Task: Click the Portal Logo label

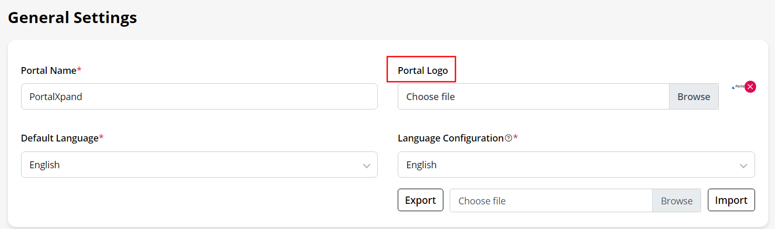Action: [422, 70]
